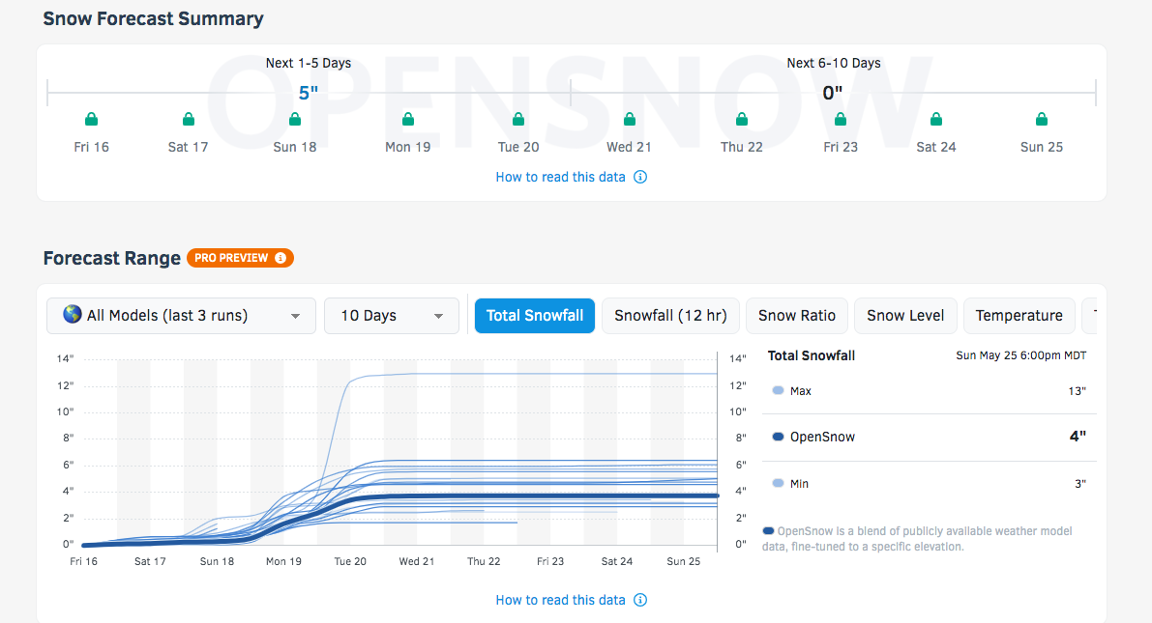This screenshot has height=623, width=1152.
Task: Click the Snow Forecast Summary heading
Action: pos(153,19)
